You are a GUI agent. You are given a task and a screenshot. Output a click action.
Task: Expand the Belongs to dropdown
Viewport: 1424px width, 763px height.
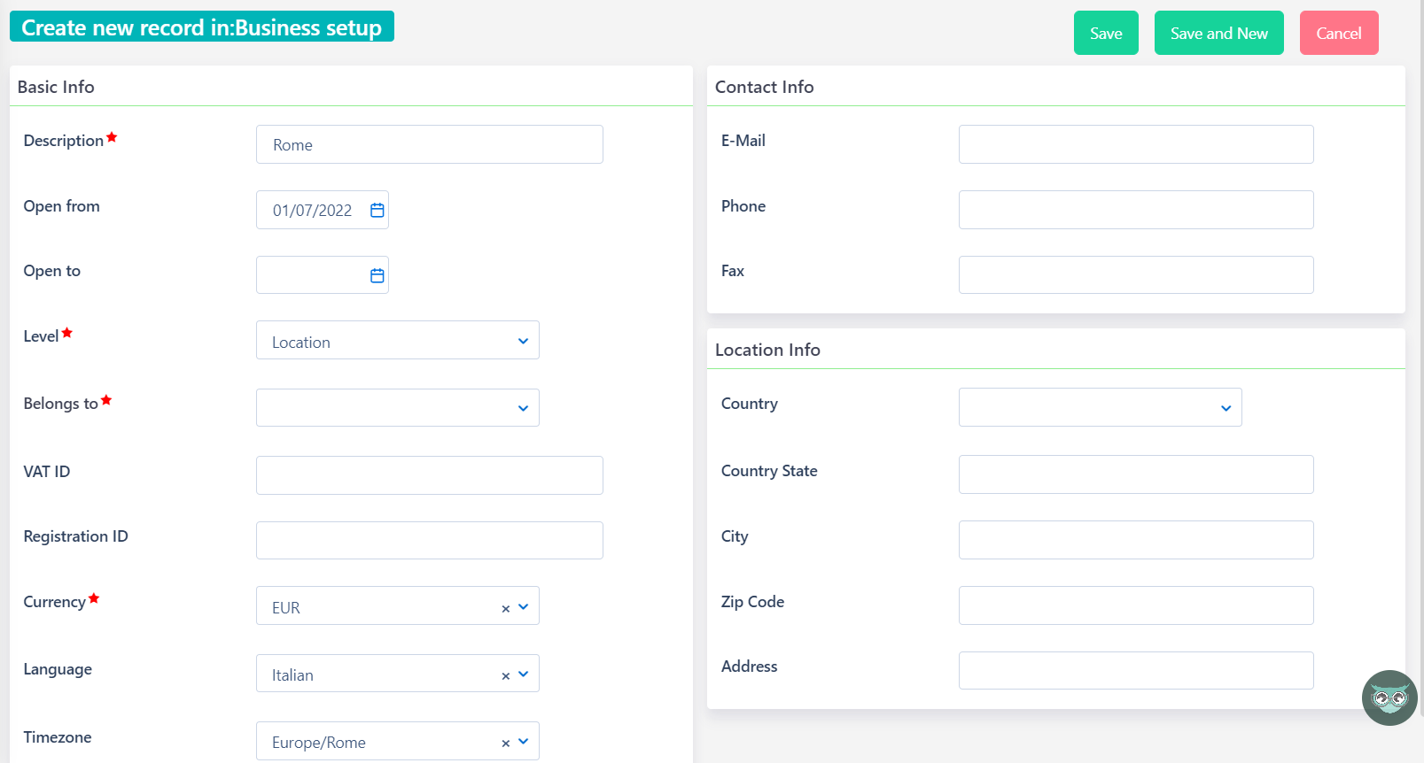523,408
